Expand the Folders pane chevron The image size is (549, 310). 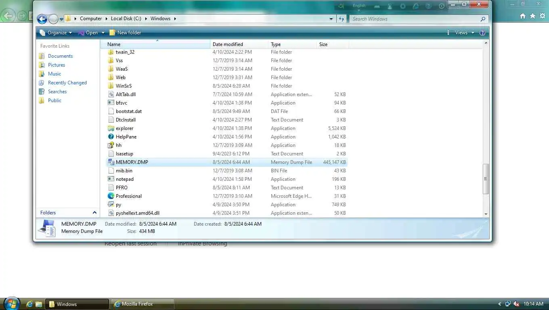94,213
